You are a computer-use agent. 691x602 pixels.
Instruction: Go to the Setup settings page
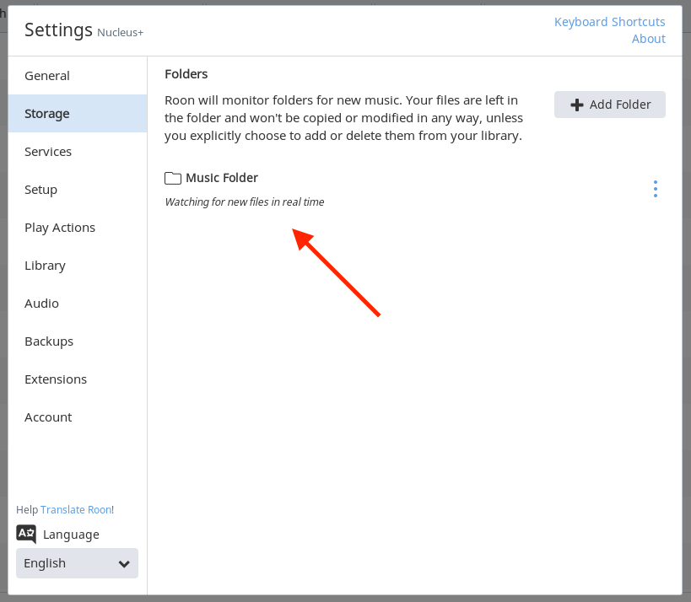pyautogui.click(x=40, y=190)
